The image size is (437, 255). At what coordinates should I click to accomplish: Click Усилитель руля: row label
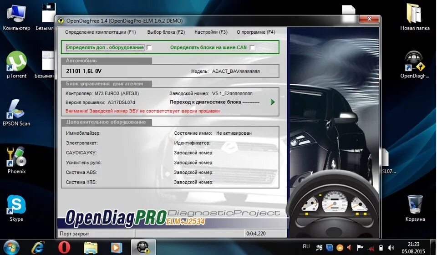(84, 163)
